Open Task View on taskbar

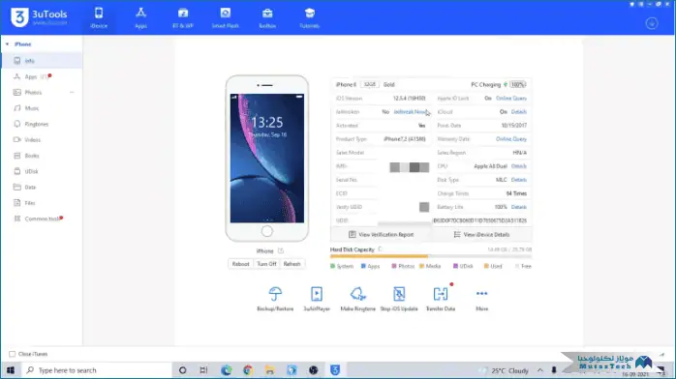pyautogui.click(x=203, y=370)
